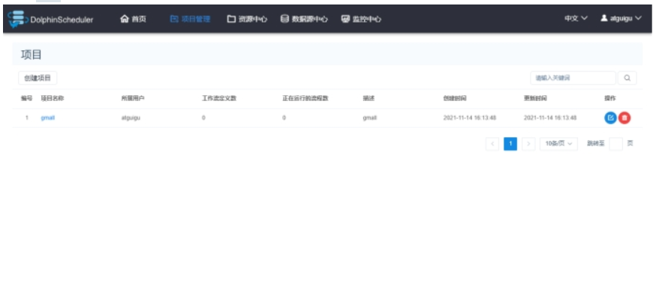Edit the gmall project with blue icon
The width and height of the screenshot is (653, 292).
point(610,118)
